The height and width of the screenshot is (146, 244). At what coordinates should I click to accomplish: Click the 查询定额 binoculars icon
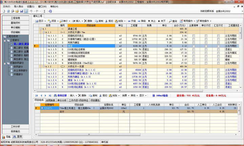(55, 96)
